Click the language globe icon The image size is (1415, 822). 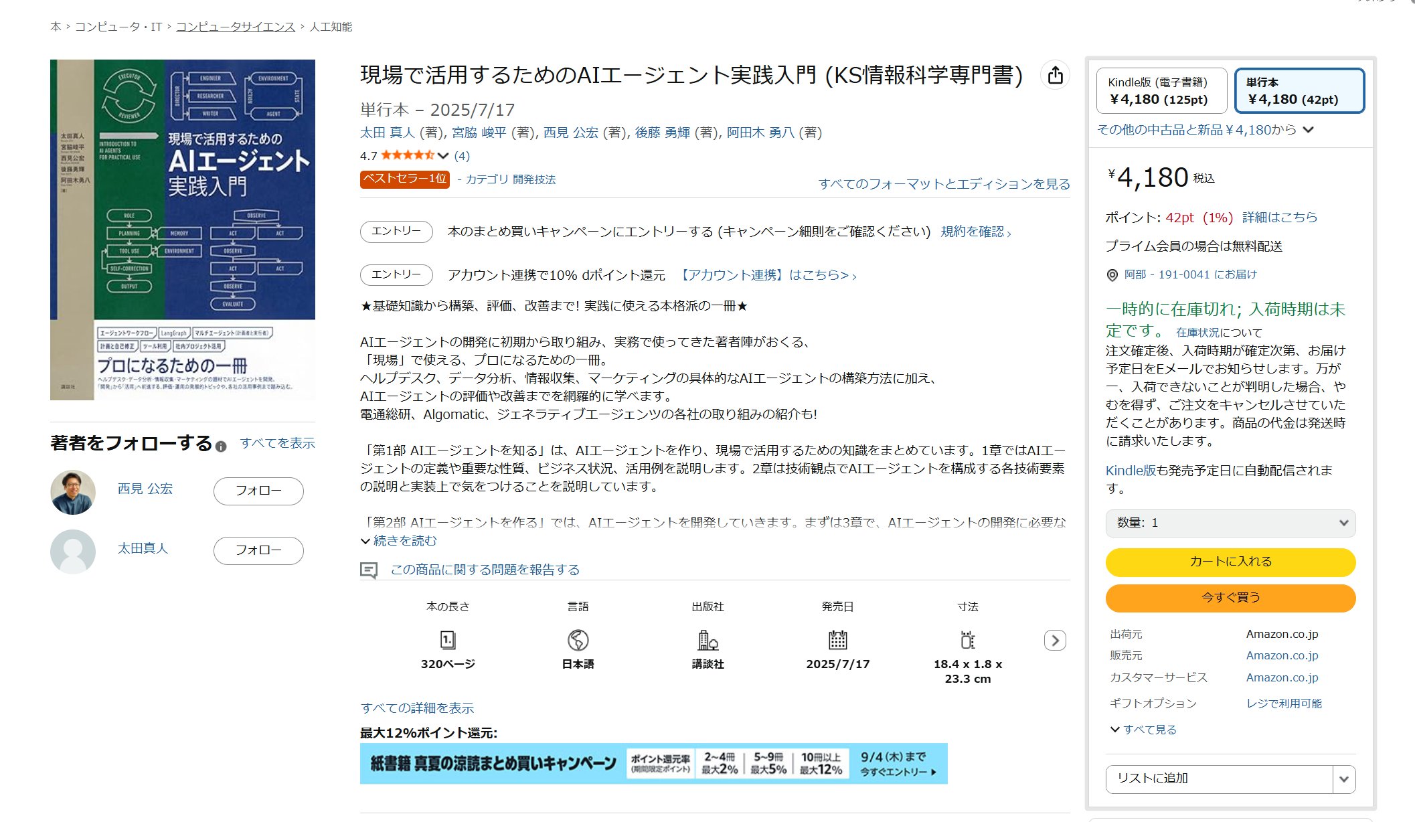578,640
